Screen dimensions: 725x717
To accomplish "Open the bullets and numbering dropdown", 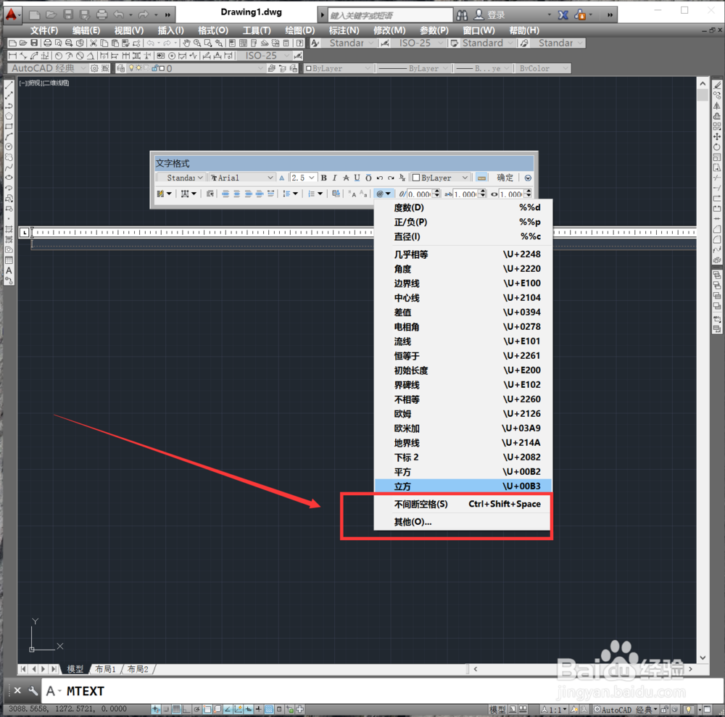I will point(316,194).
